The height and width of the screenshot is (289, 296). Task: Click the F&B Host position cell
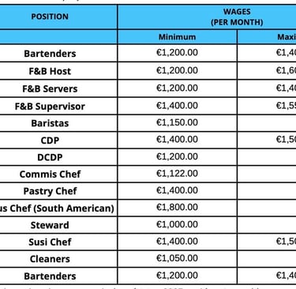tap(58, 71)
